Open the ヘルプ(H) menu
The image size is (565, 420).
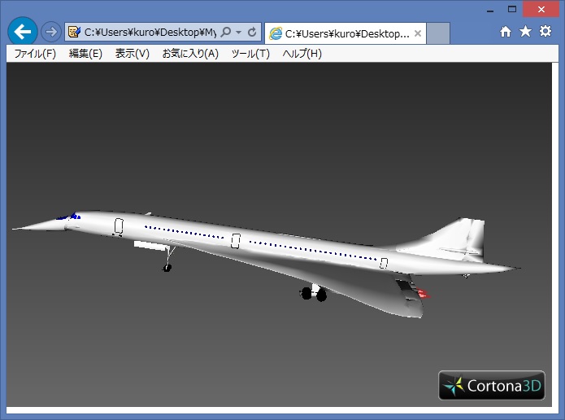(x=302, y=54)
